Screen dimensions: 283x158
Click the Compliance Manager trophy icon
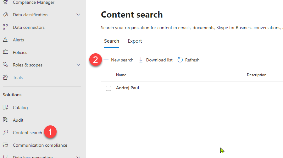tap(5, 3)
